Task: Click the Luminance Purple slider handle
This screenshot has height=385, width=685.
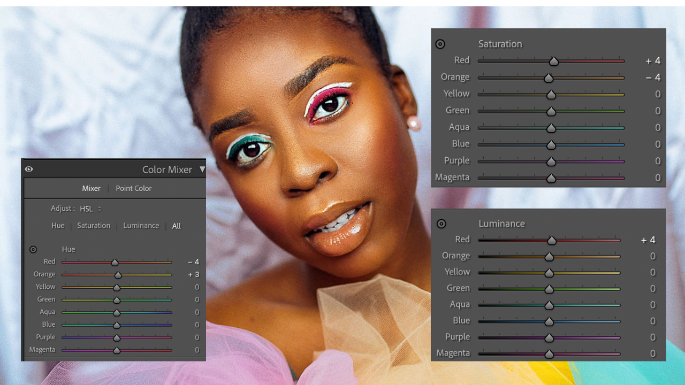Action: 549,338
